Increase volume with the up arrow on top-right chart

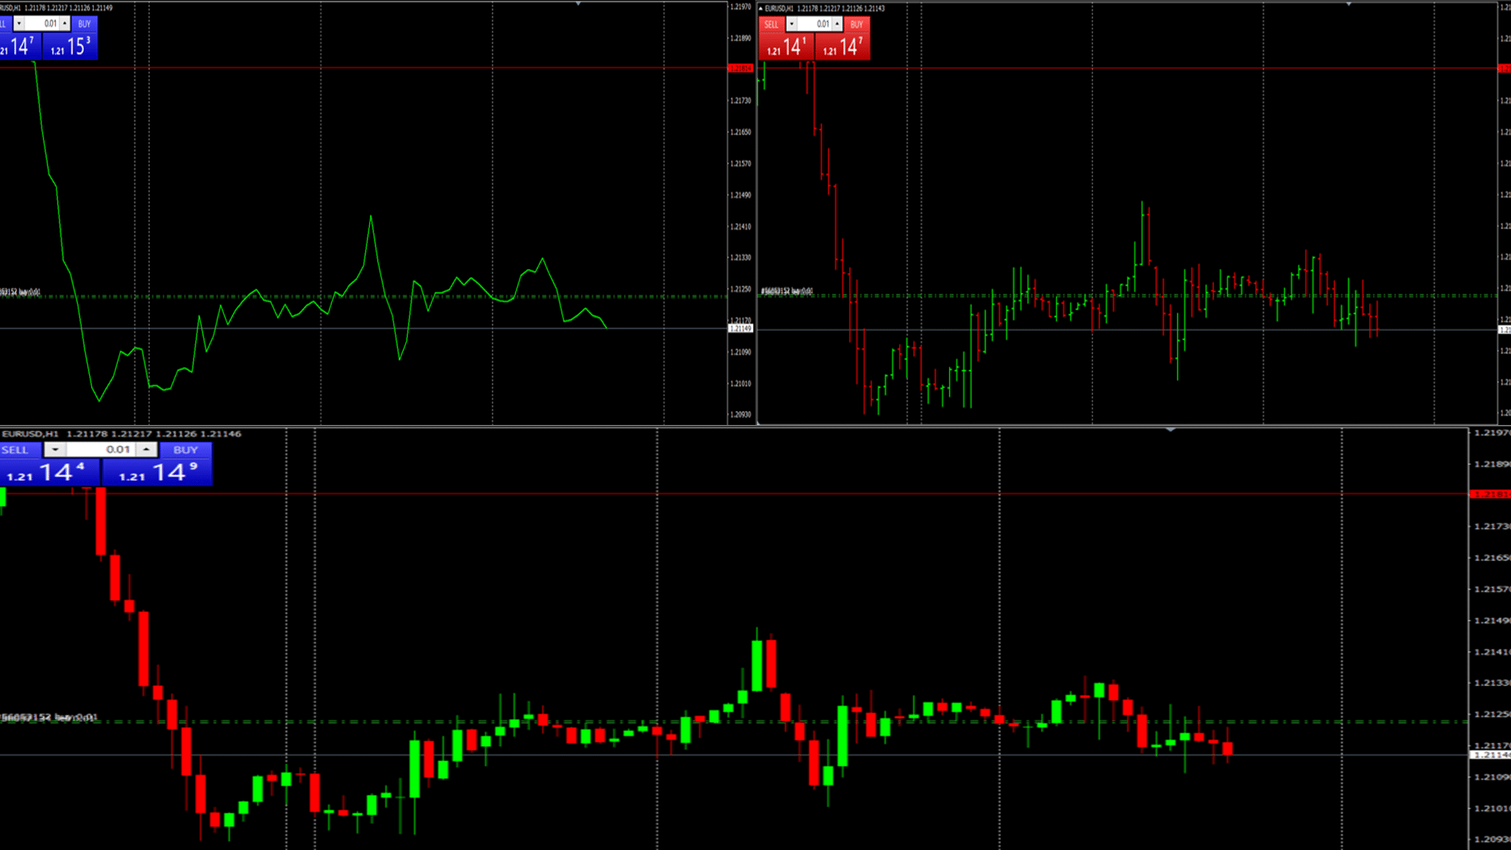click(x=837, y=24)
